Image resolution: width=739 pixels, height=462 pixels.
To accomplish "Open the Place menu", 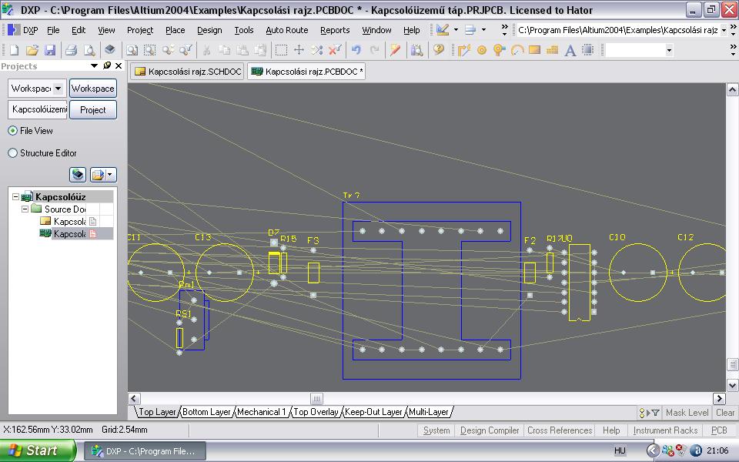I will pos(176,30).
